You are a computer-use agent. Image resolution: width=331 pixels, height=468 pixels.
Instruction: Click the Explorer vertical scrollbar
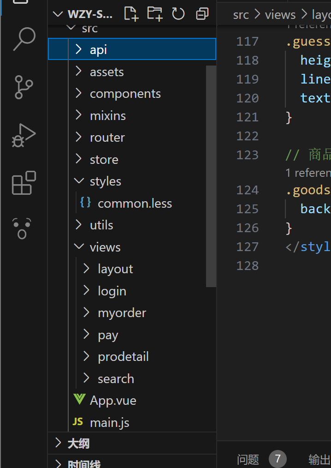(211, 175)
